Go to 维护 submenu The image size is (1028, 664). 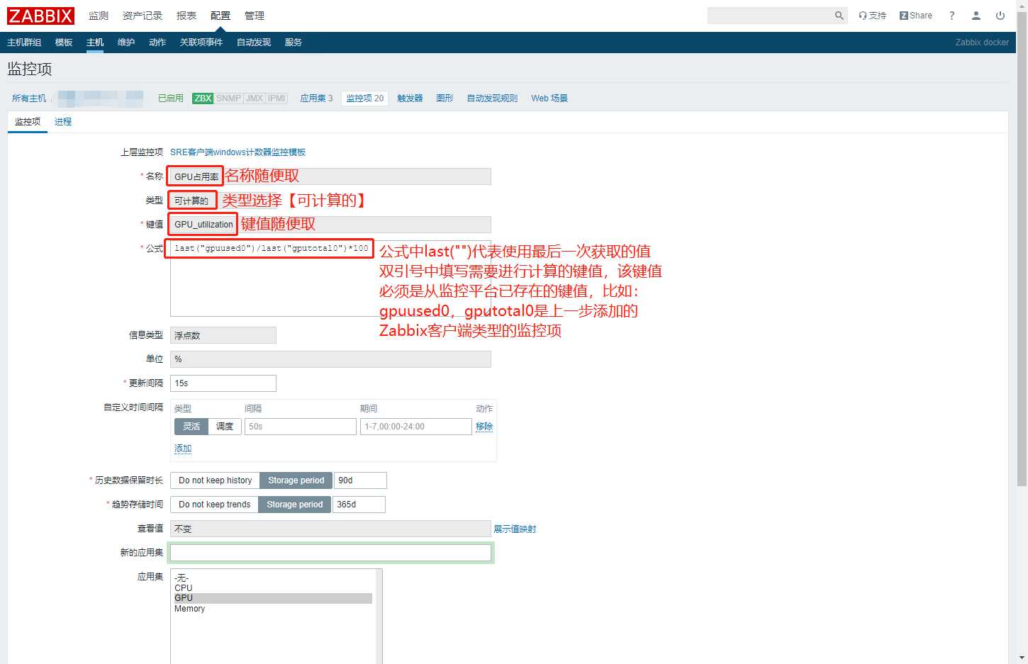tap(126, 43)
